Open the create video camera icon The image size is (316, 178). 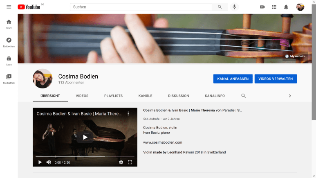point(262,7)
